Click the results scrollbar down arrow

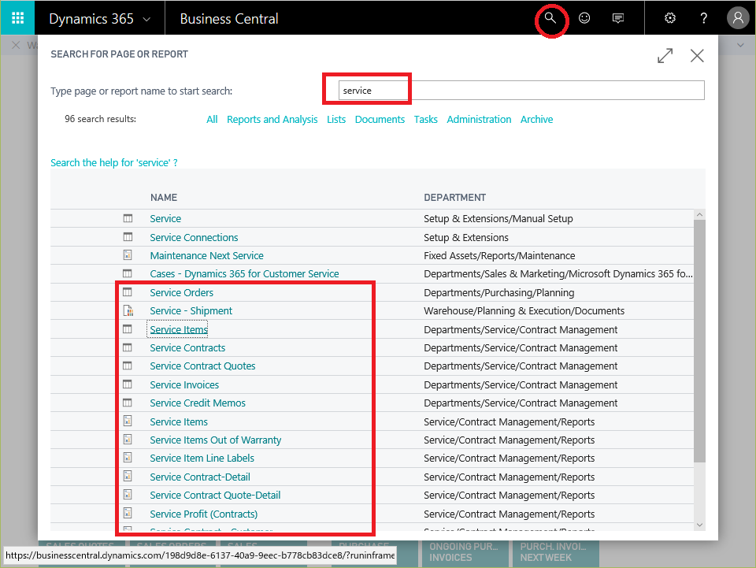[699, 525]
